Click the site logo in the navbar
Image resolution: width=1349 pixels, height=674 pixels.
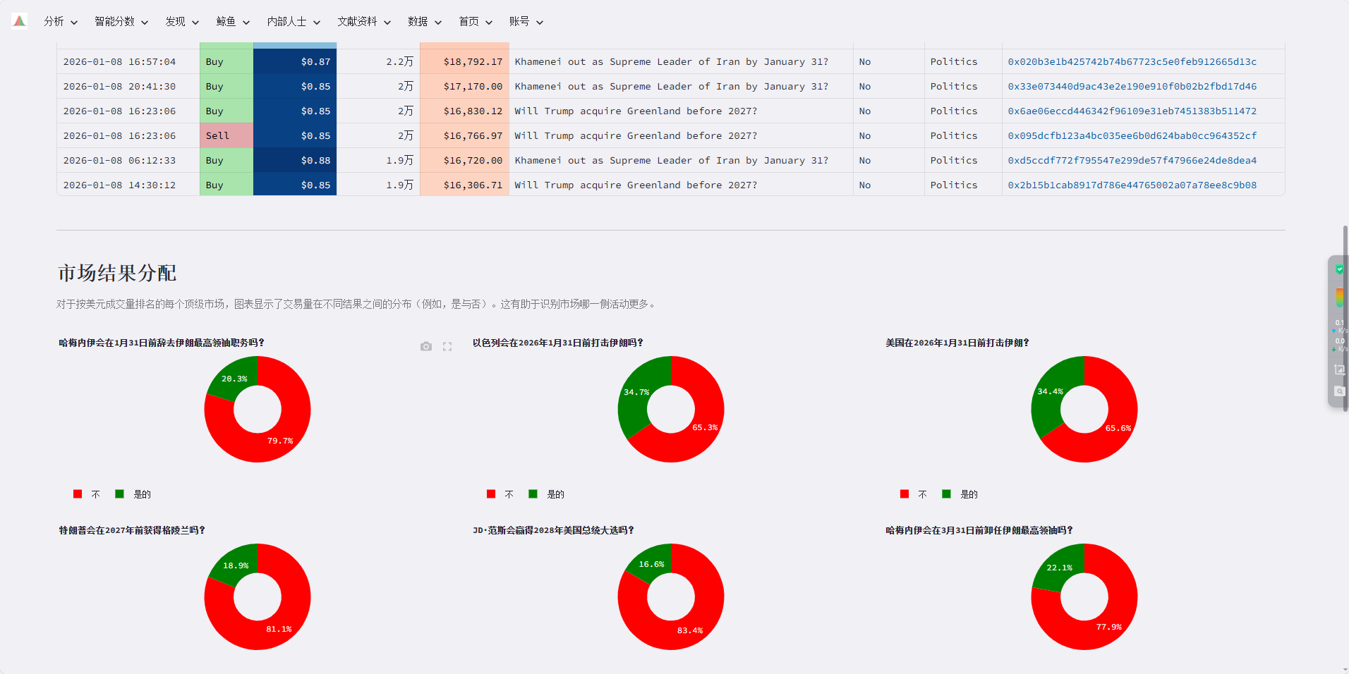click(20, 21)
